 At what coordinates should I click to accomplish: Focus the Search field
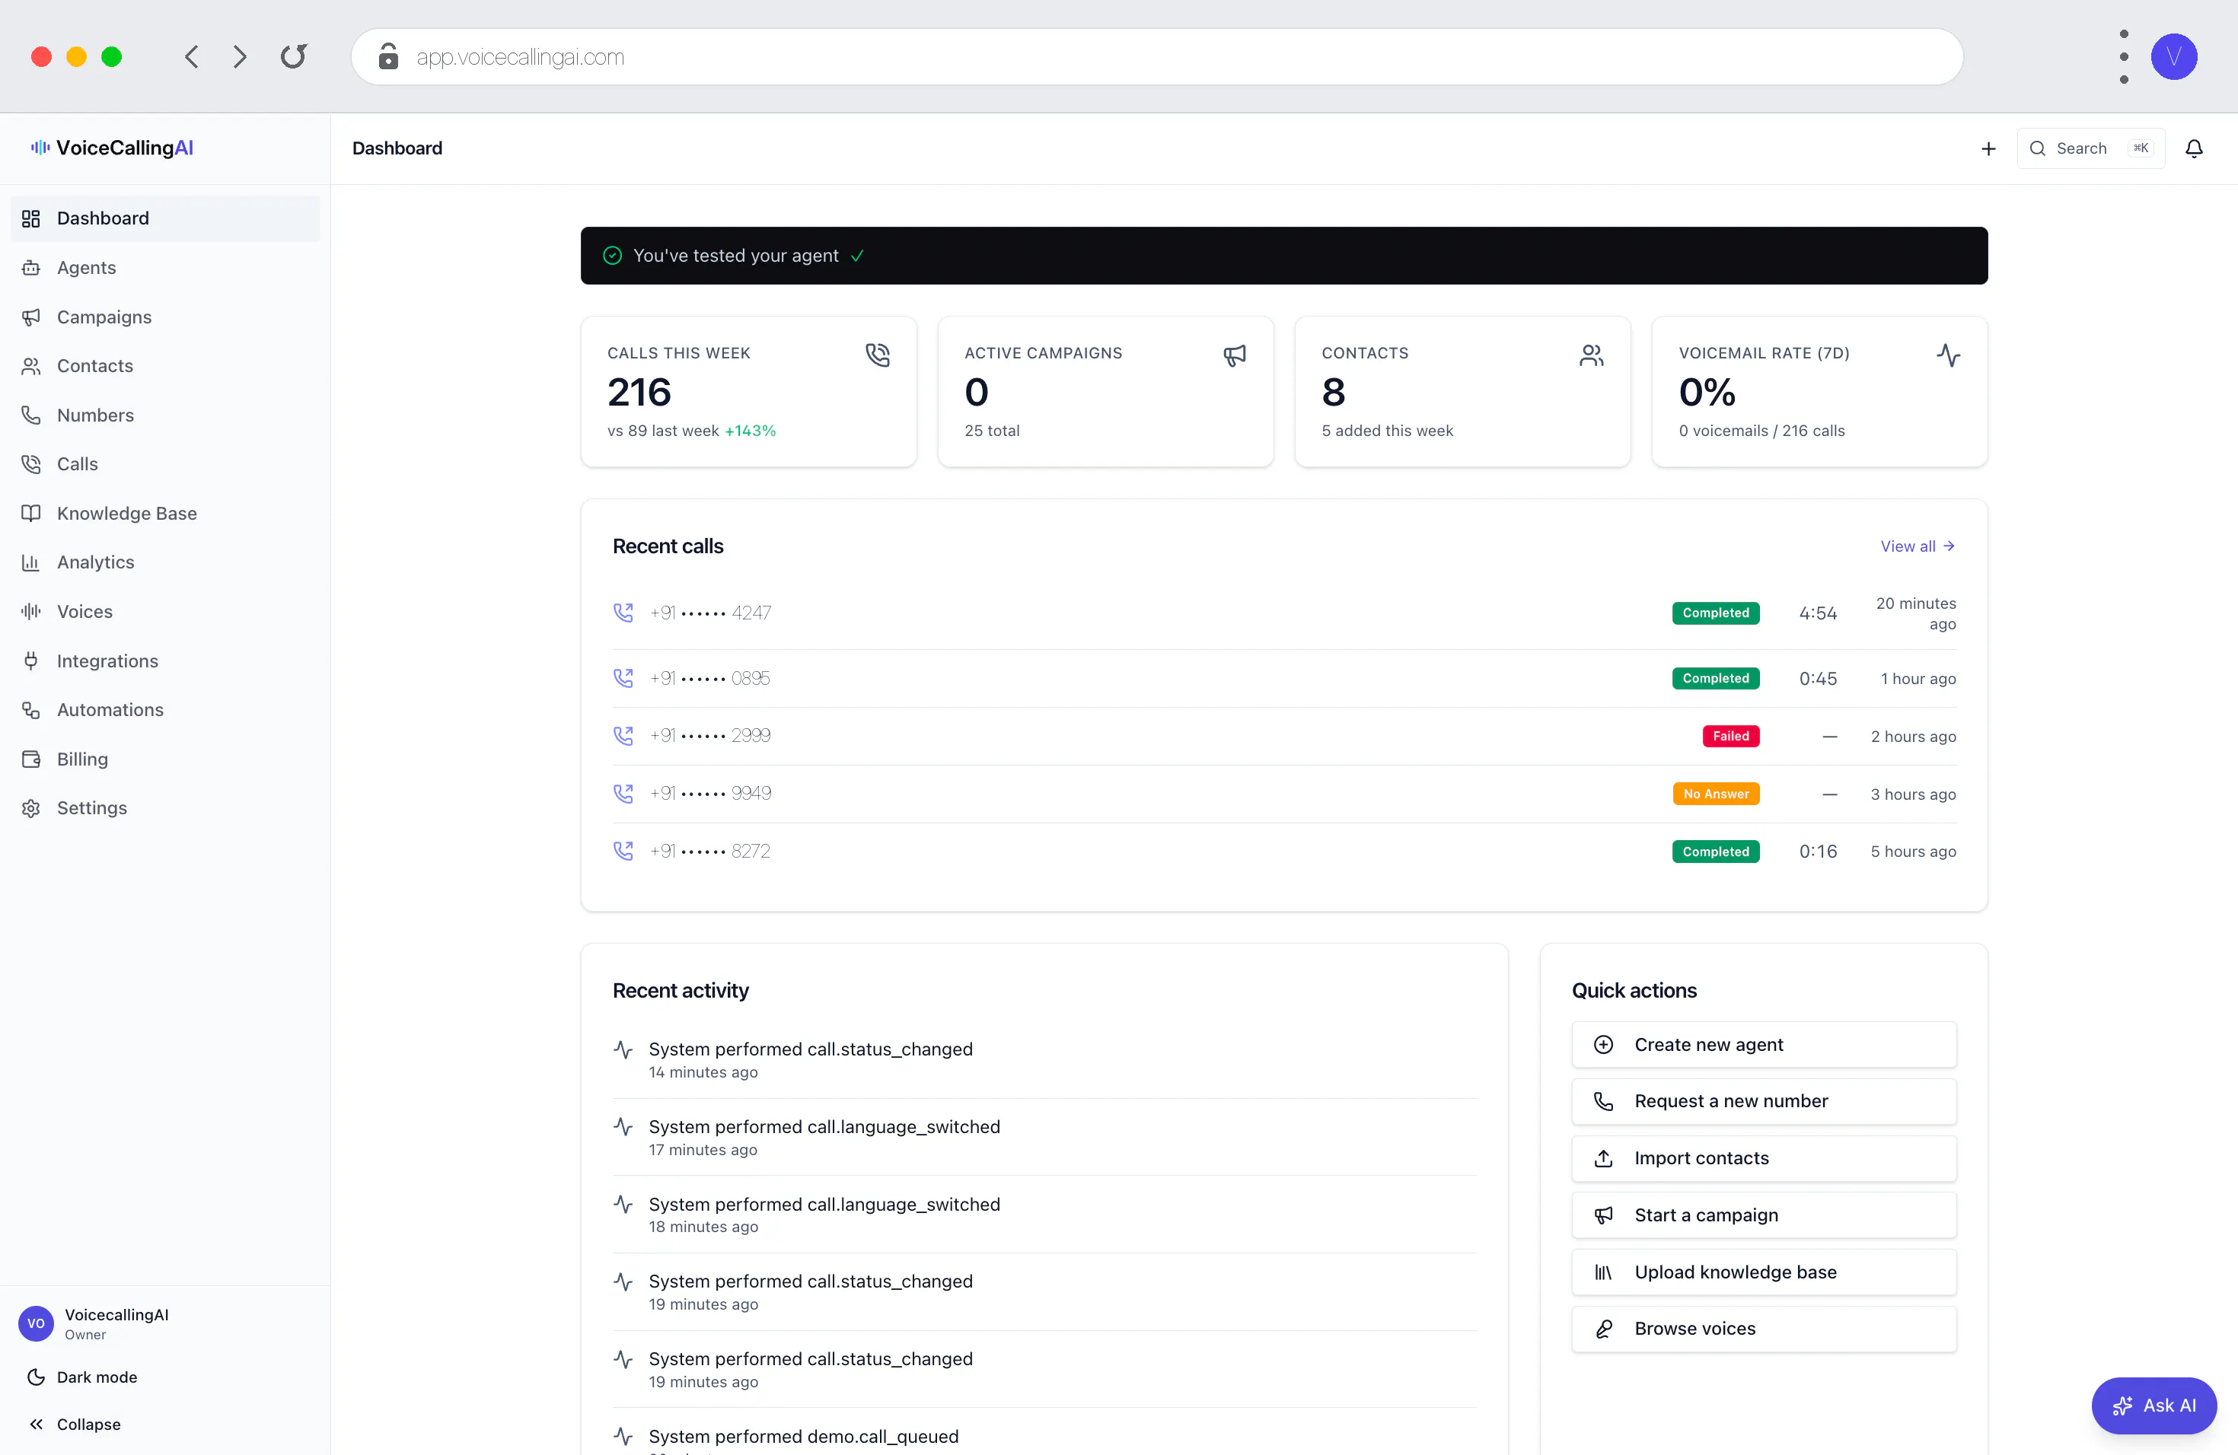(2090, 148)
